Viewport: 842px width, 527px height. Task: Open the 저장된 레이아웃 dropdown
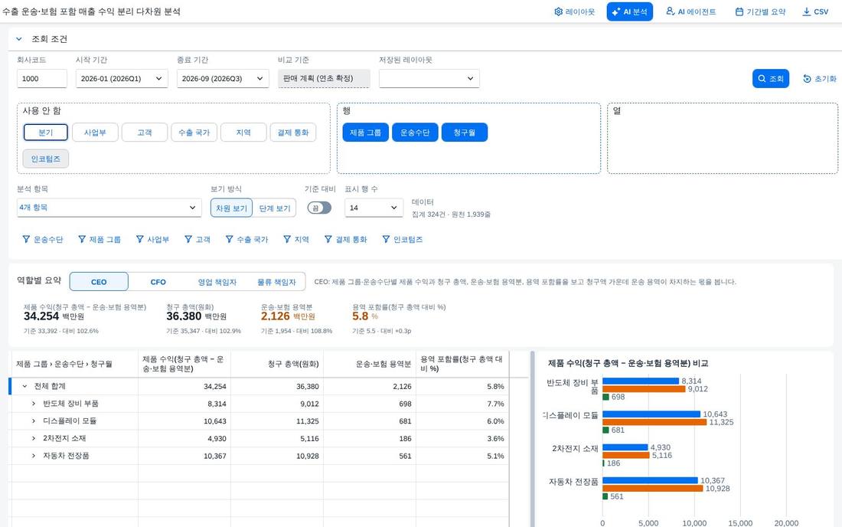pos(429,78)
